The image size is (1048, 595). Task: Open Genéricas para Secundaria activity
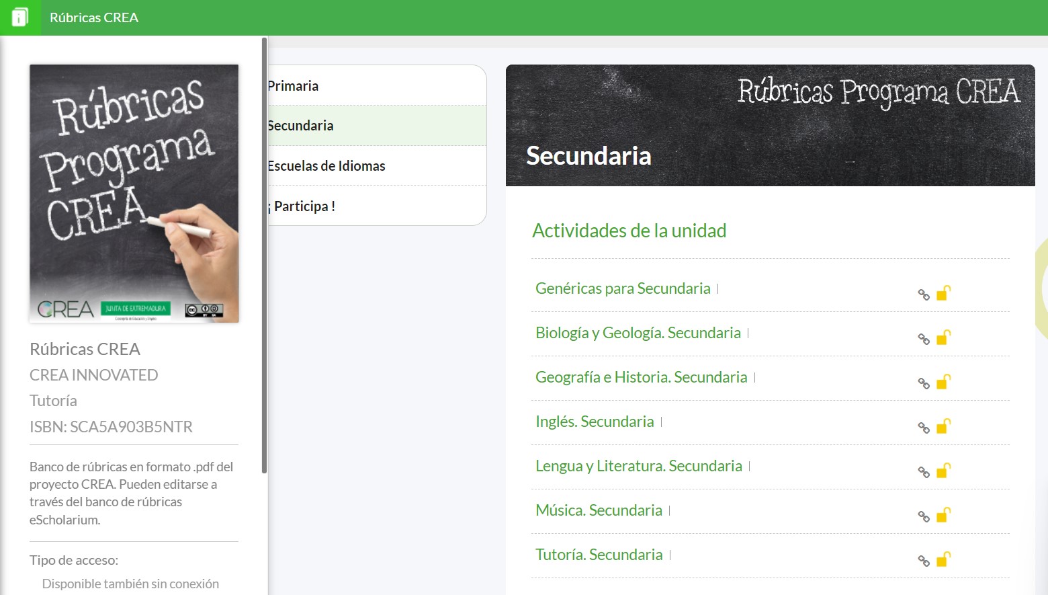(623, 288)
